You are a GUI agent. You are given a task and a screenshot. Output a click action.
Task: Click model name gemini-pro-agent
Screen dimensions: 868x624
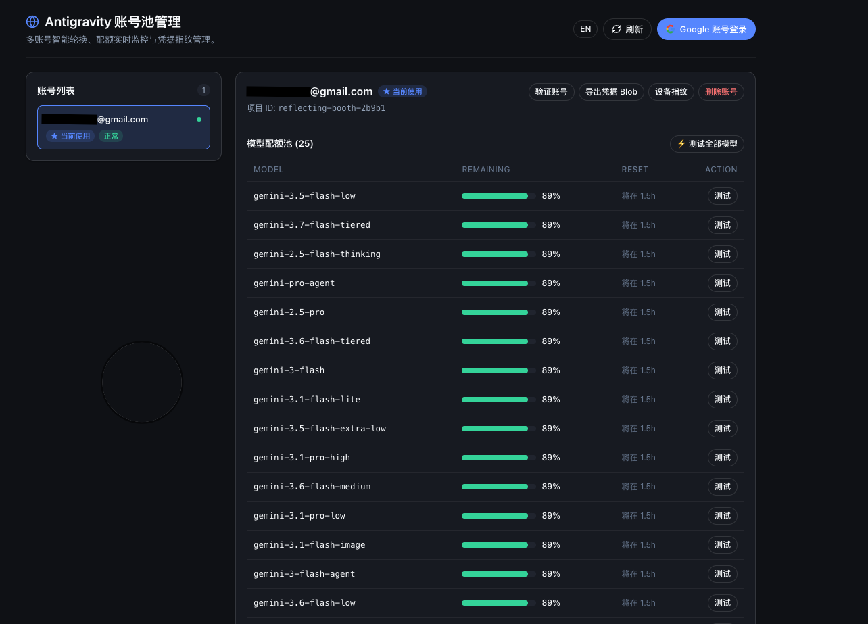coord(294,283)
